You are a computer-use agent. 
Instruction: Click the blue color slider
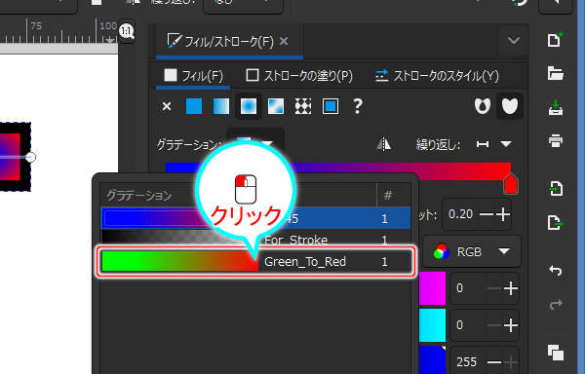[x=432, y=359]
